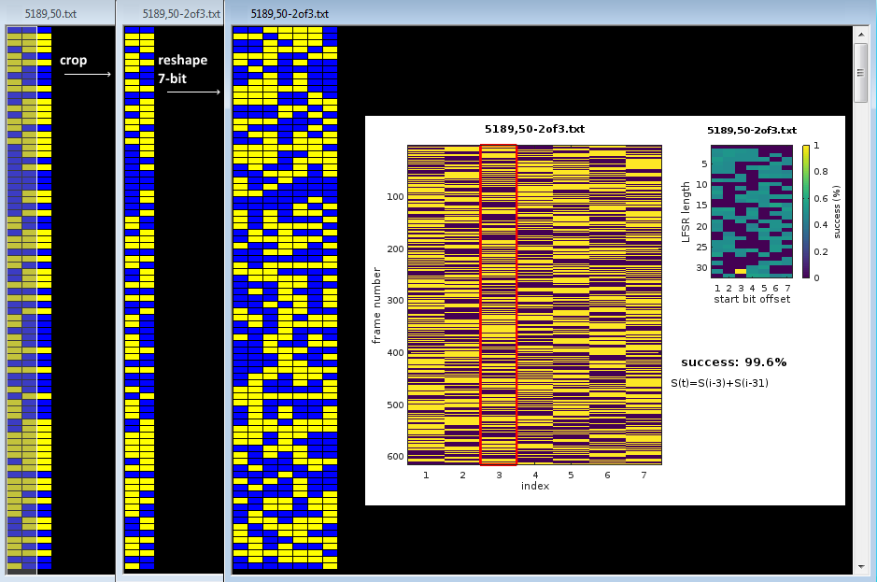Screen dimensions: 877x582
Task: Click the 'LFSR length' axis label
Action: tap(686, 212)
